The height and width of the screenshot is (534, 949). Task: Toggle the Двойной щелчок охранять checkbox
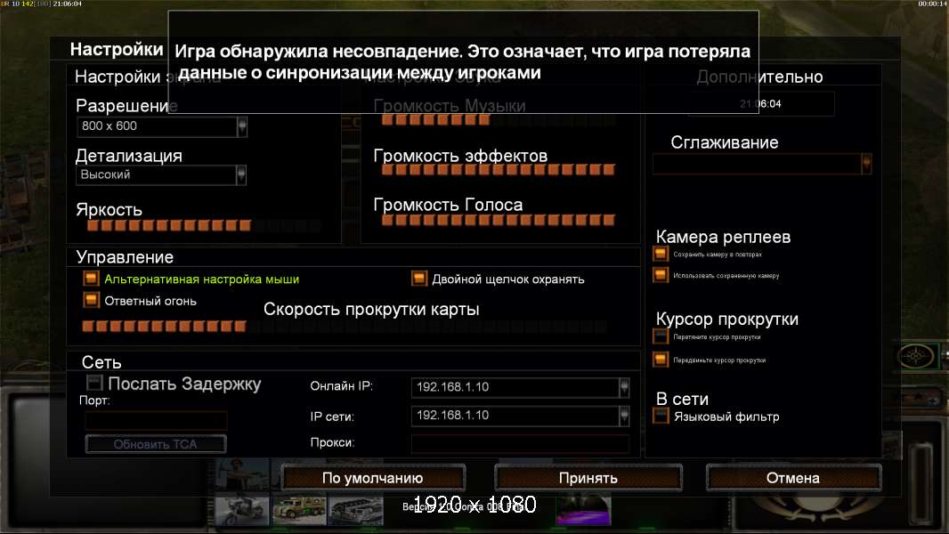coord(418,279)
